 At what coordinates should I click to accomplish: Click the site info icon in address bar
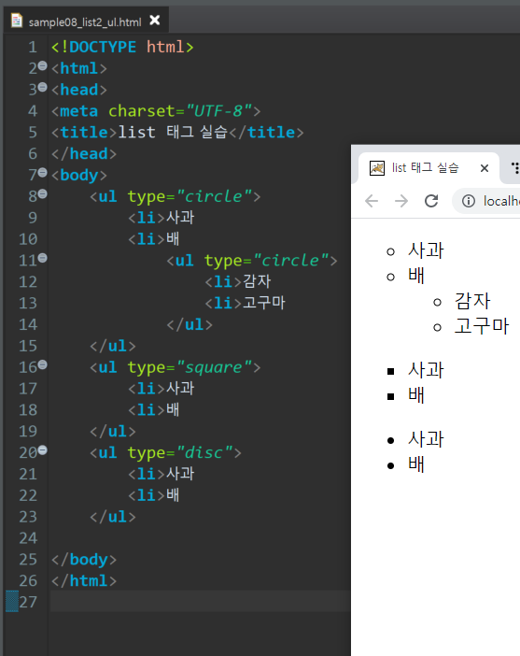click(x=469, y=201)
